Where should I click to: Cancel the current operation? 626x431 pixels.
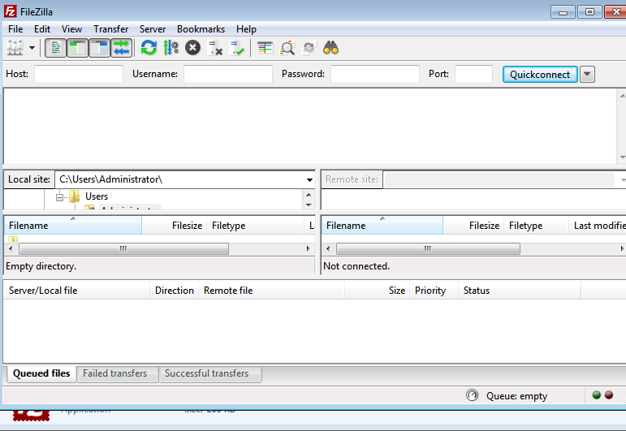tap(192, 48)
